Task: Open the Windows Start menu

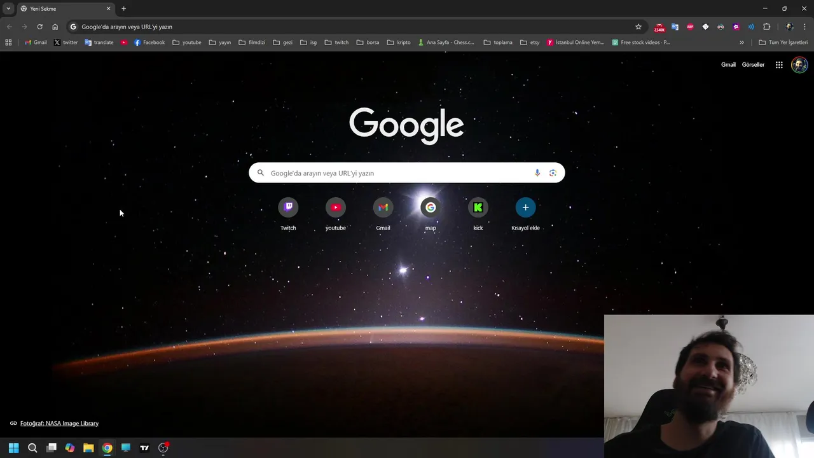Action: (x=14, y=448)
